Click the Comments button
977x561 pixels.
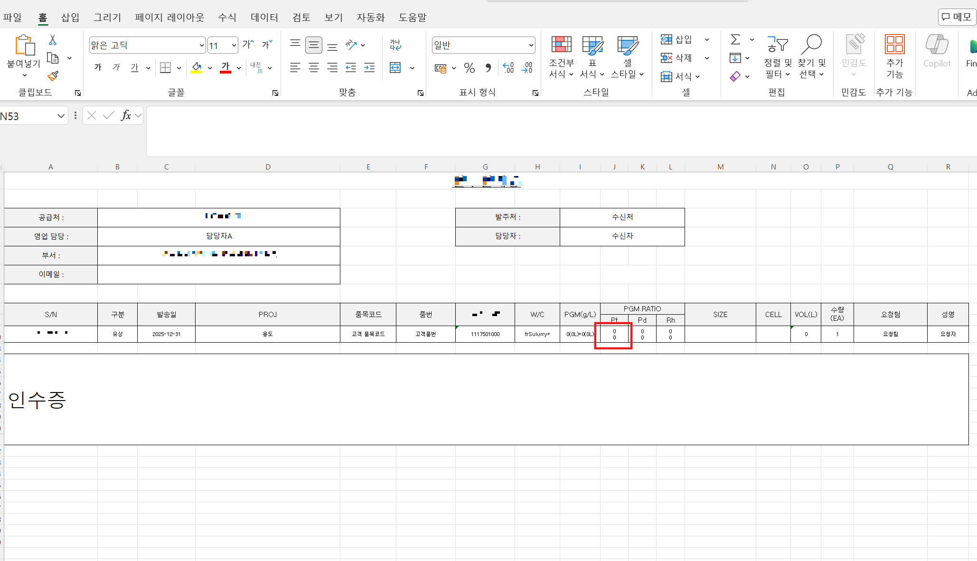957,17
